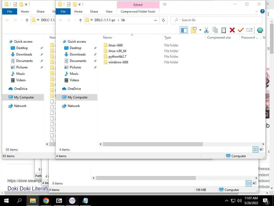The image size is (274, 206).
Task: Click lib window horizontal scrollbar left arrow
Action: (101, 144)
